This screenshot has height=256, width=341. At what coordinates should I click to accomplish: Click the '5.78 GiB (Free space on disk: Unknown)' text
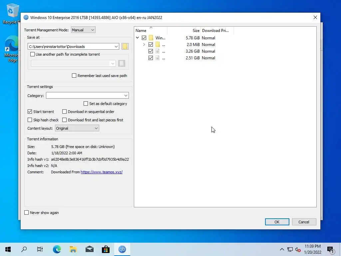coord(83,147)
